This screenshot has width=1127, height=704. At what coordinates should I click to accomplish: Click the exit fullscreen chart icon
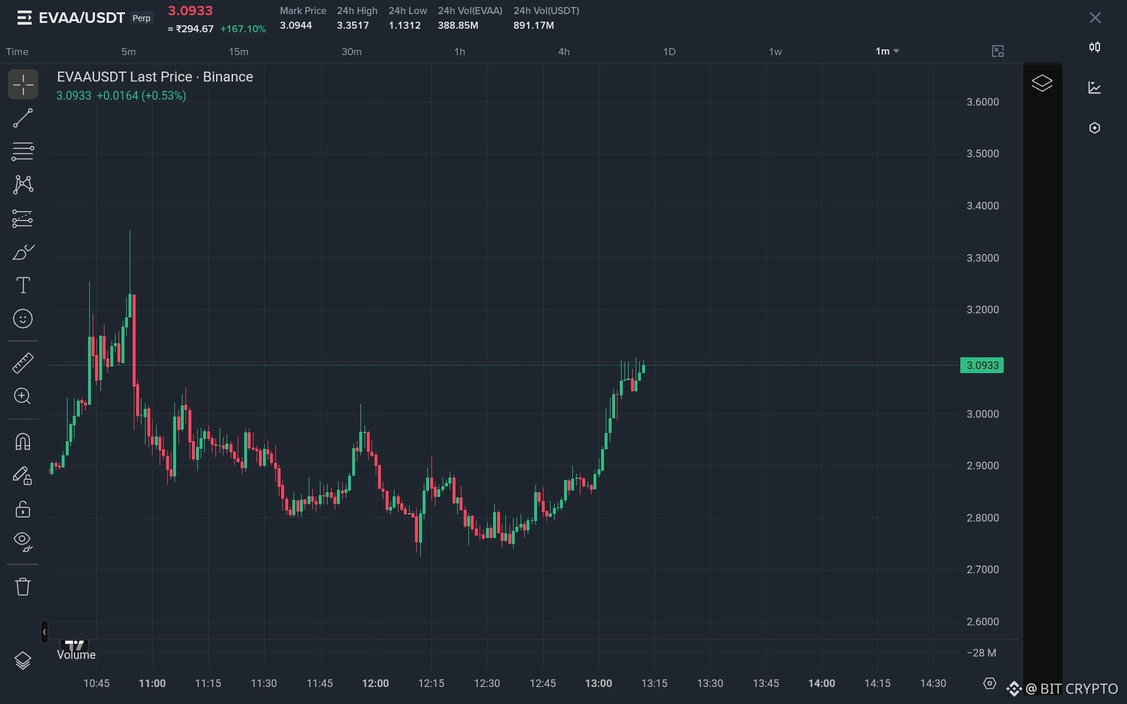coord(998,51)
